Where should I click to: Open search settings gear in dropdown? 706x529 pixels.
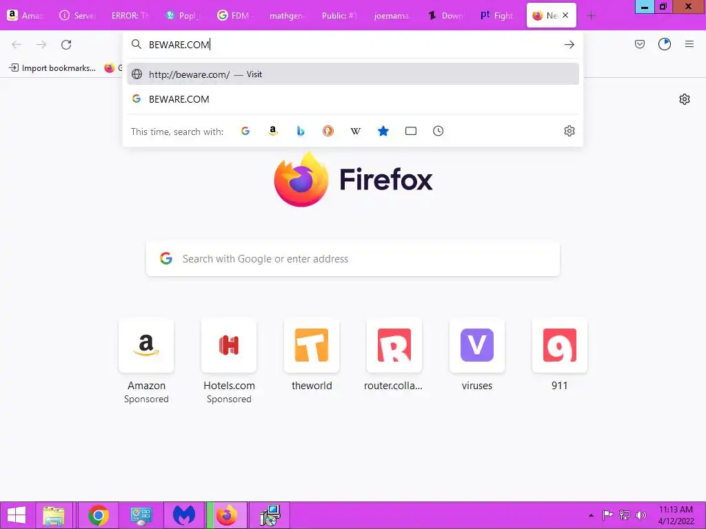click(x=569, y=131)
